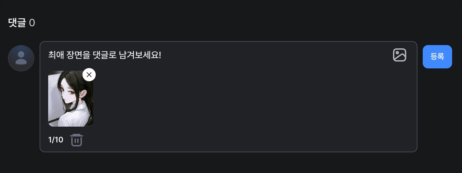
Task: Tap the white circular X on thumbnail
Action: [89, 75]
